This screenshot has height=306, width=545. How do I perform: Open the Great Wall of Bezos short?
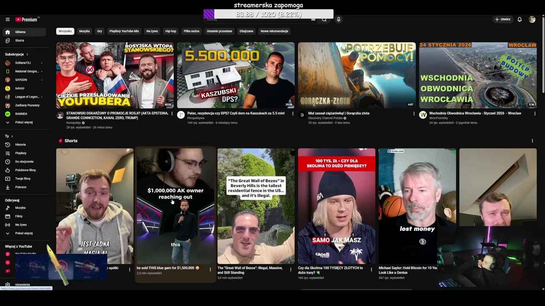(x=256, y=206)
